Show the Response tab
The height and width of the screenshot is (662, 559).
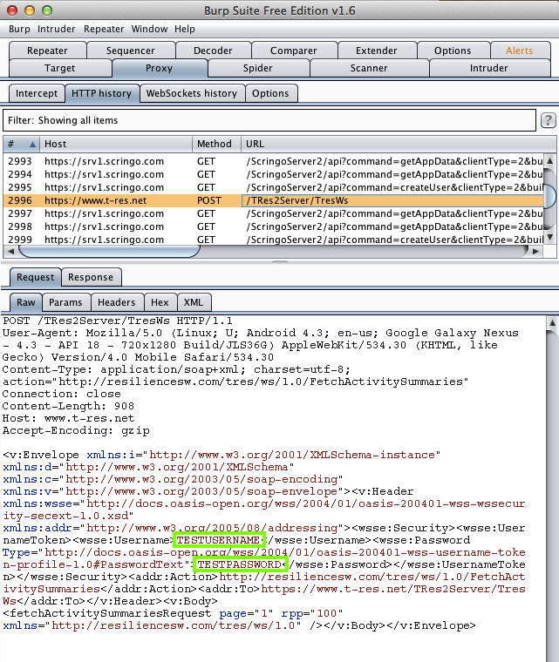point(91,277)
